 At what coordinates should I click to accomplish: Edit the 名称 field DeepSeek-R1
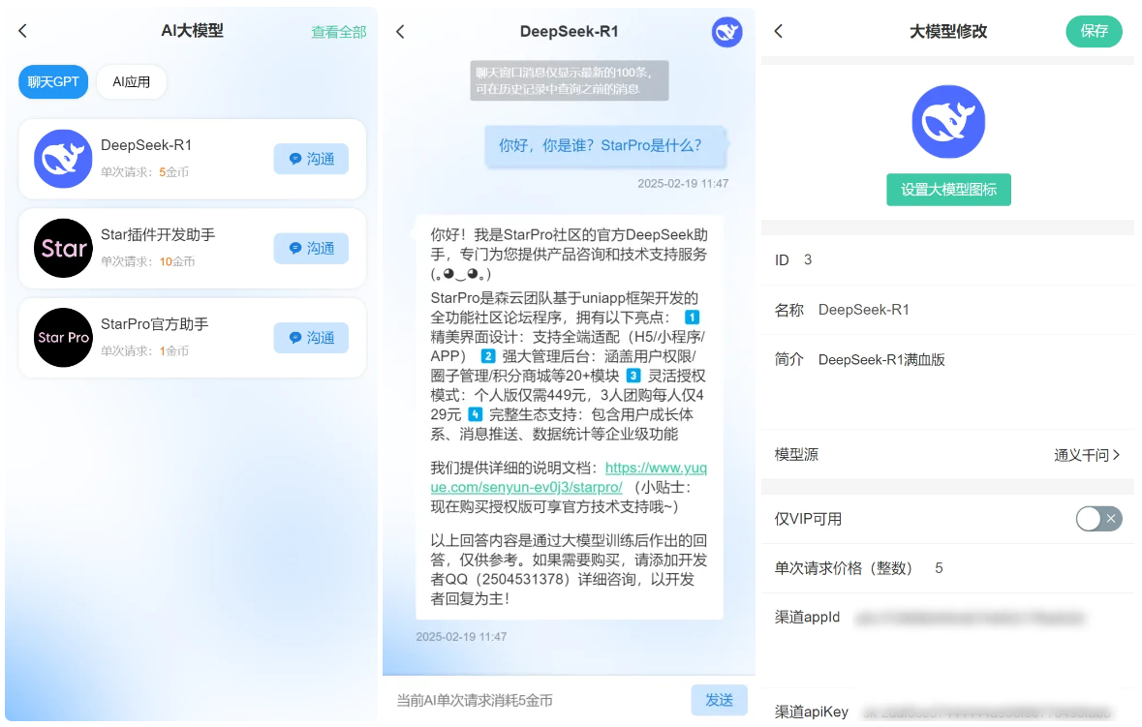[x=946, y=310]
